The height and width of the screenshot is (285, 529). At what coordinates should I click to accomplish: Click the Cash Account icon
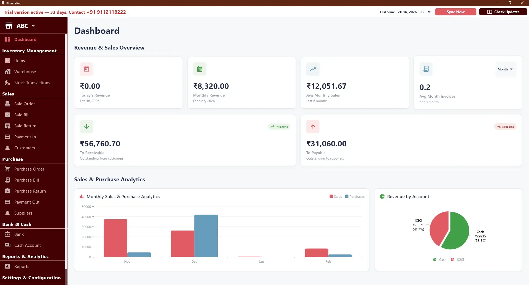(7, 245)
